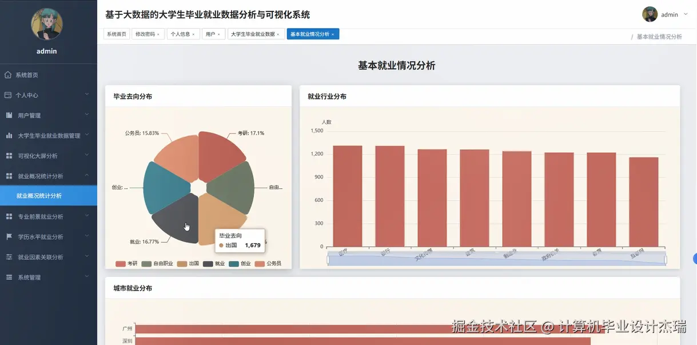Close the active 基本就业情况分析 tab with its x

[333, 34]
